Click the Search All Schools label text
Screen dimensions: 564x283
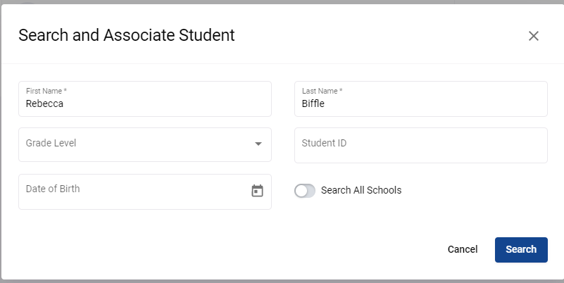361,190
